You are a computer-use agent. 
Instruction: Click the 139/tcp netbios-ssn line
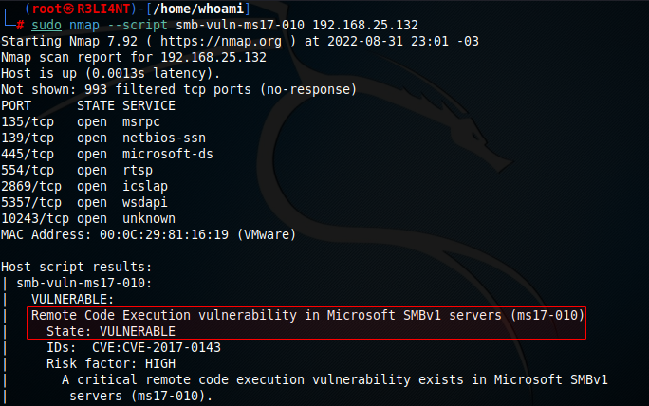(x=103, y=138)
